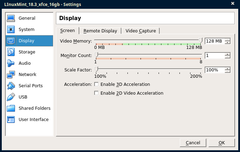Click the Monitor Count value field

215,56
